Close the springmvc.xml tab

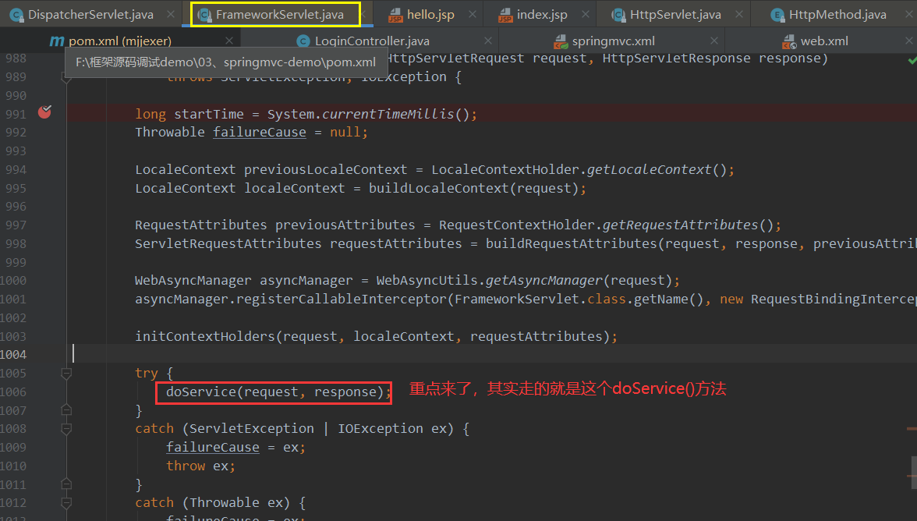pyautogui.click(x=714, y=41)
